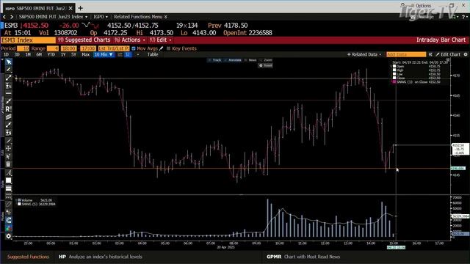Click the trash can delete icon
Screen dimensions: 470x264
coord(8,164)
